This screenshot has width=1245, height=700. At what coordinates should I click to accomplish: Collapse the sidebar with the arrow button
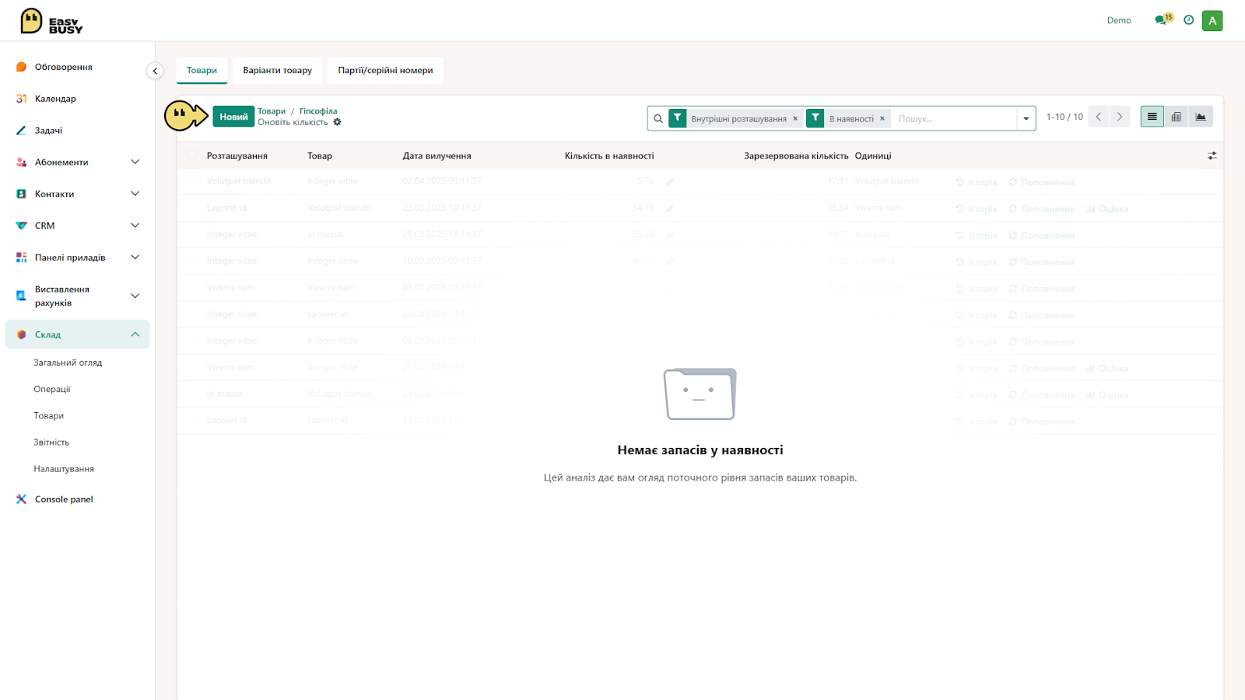pyautogui.click(x=155, y=71)
